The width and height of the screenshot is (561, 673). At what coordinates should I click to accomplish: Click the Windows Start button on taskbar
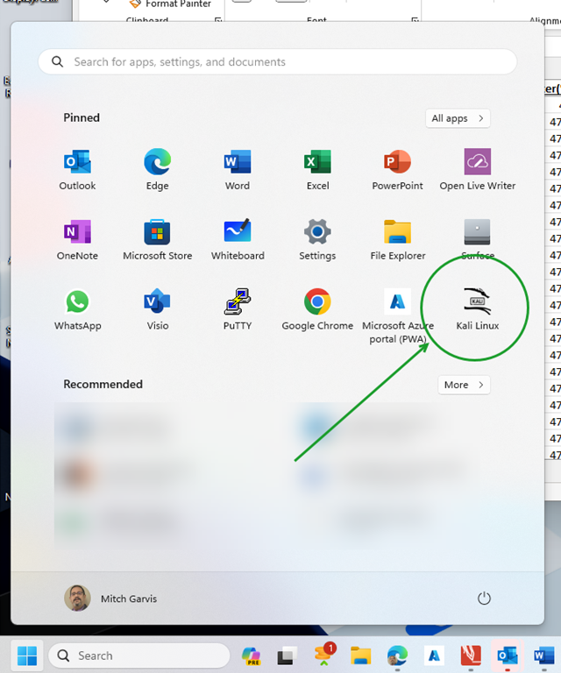pyautogui.click(x=27, y=655)
